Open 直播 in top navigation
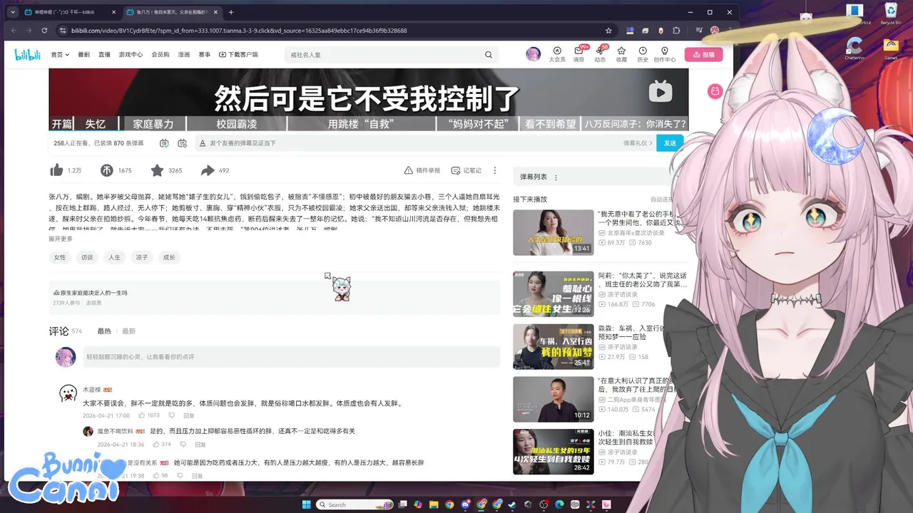This screenshot has width=913, height=513. [104, 55]
